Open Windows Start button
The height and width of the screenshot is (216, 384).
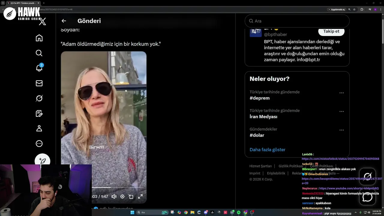(x=132, y=212)
